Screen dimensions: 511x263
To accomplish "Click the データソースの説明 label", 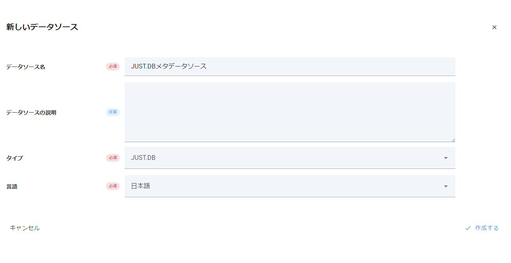I will [x=31, y=113].
